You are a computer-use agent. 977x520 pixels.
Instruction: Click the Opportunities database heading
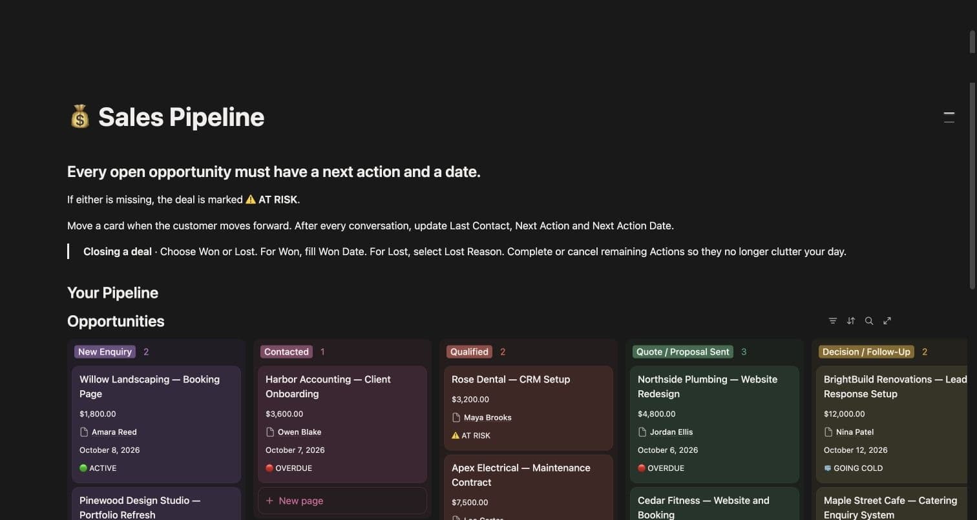pos(116,321)
